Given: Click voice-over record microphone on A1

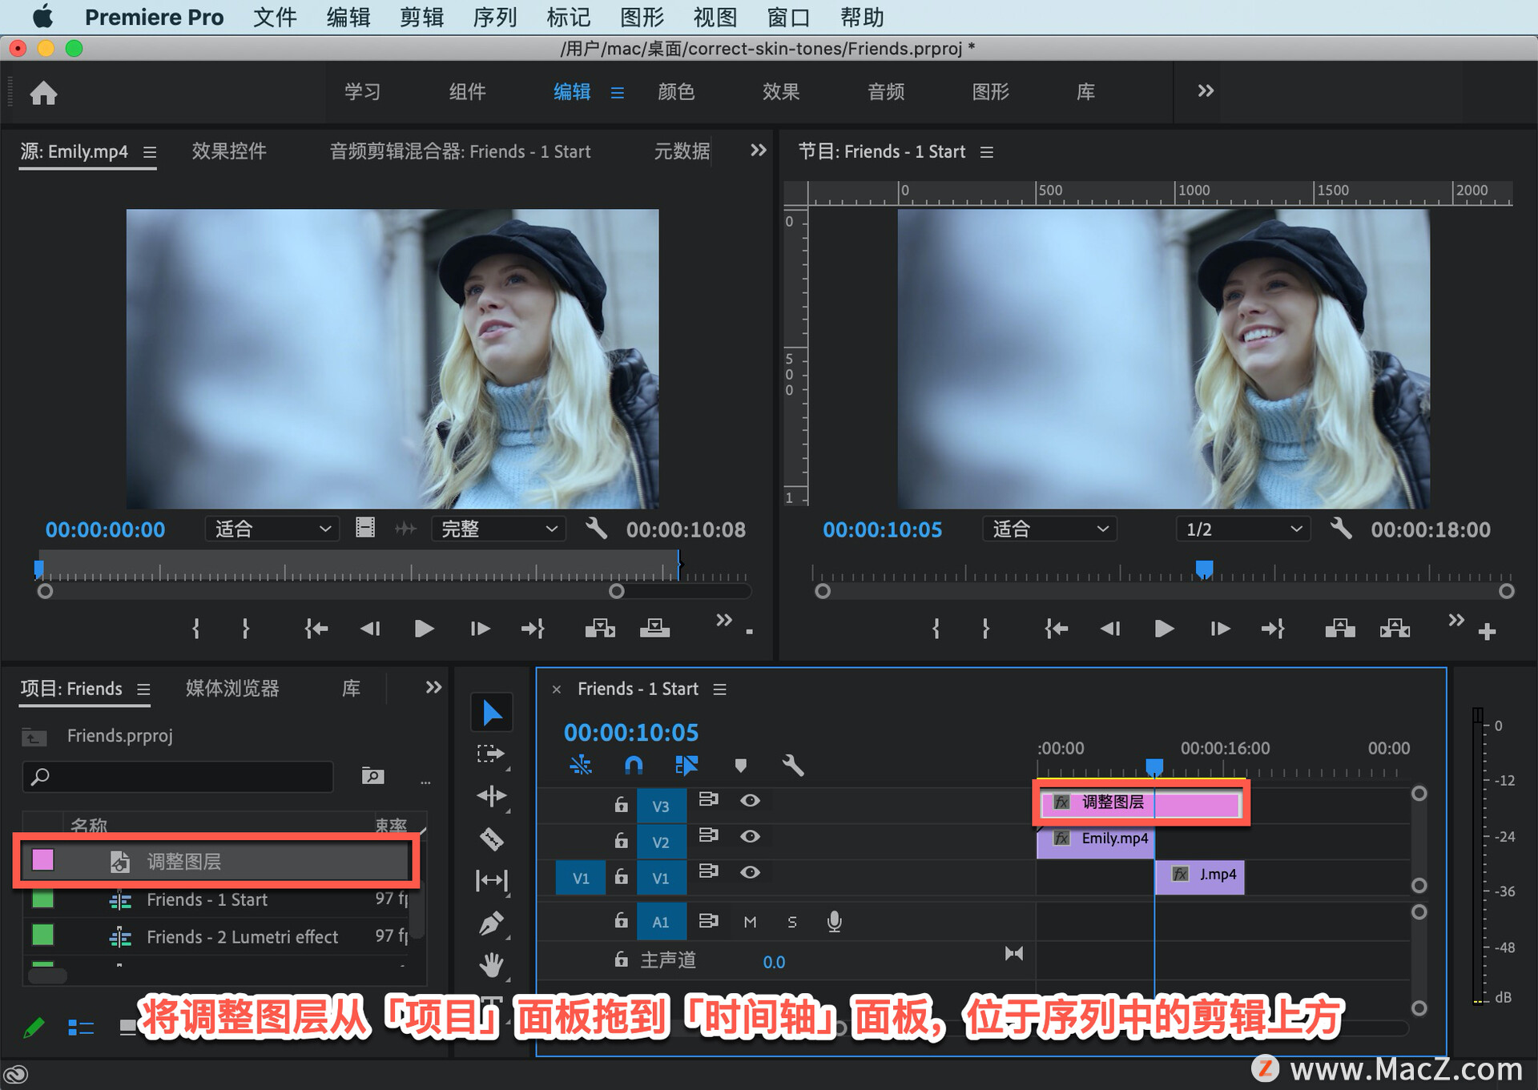Looking at the screenshot, I should point(834,921).
